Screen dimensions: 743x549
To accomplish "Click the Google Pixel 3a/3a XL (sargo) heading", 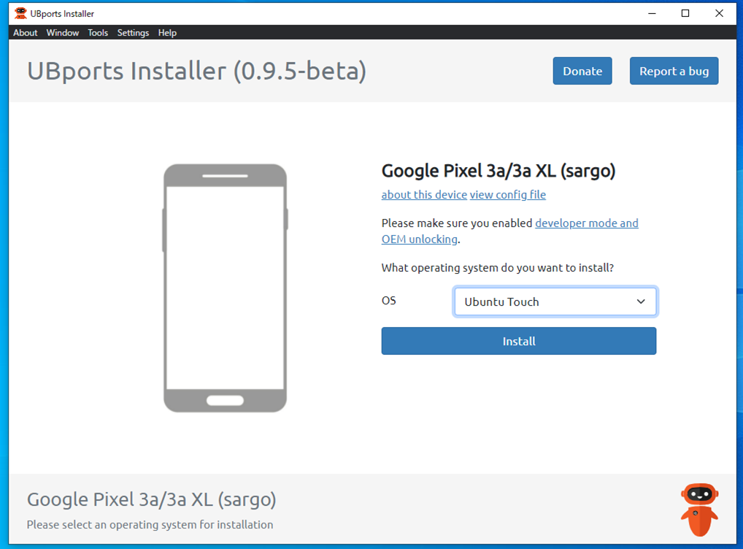I will pyautogui.click(x=498, y=171).
